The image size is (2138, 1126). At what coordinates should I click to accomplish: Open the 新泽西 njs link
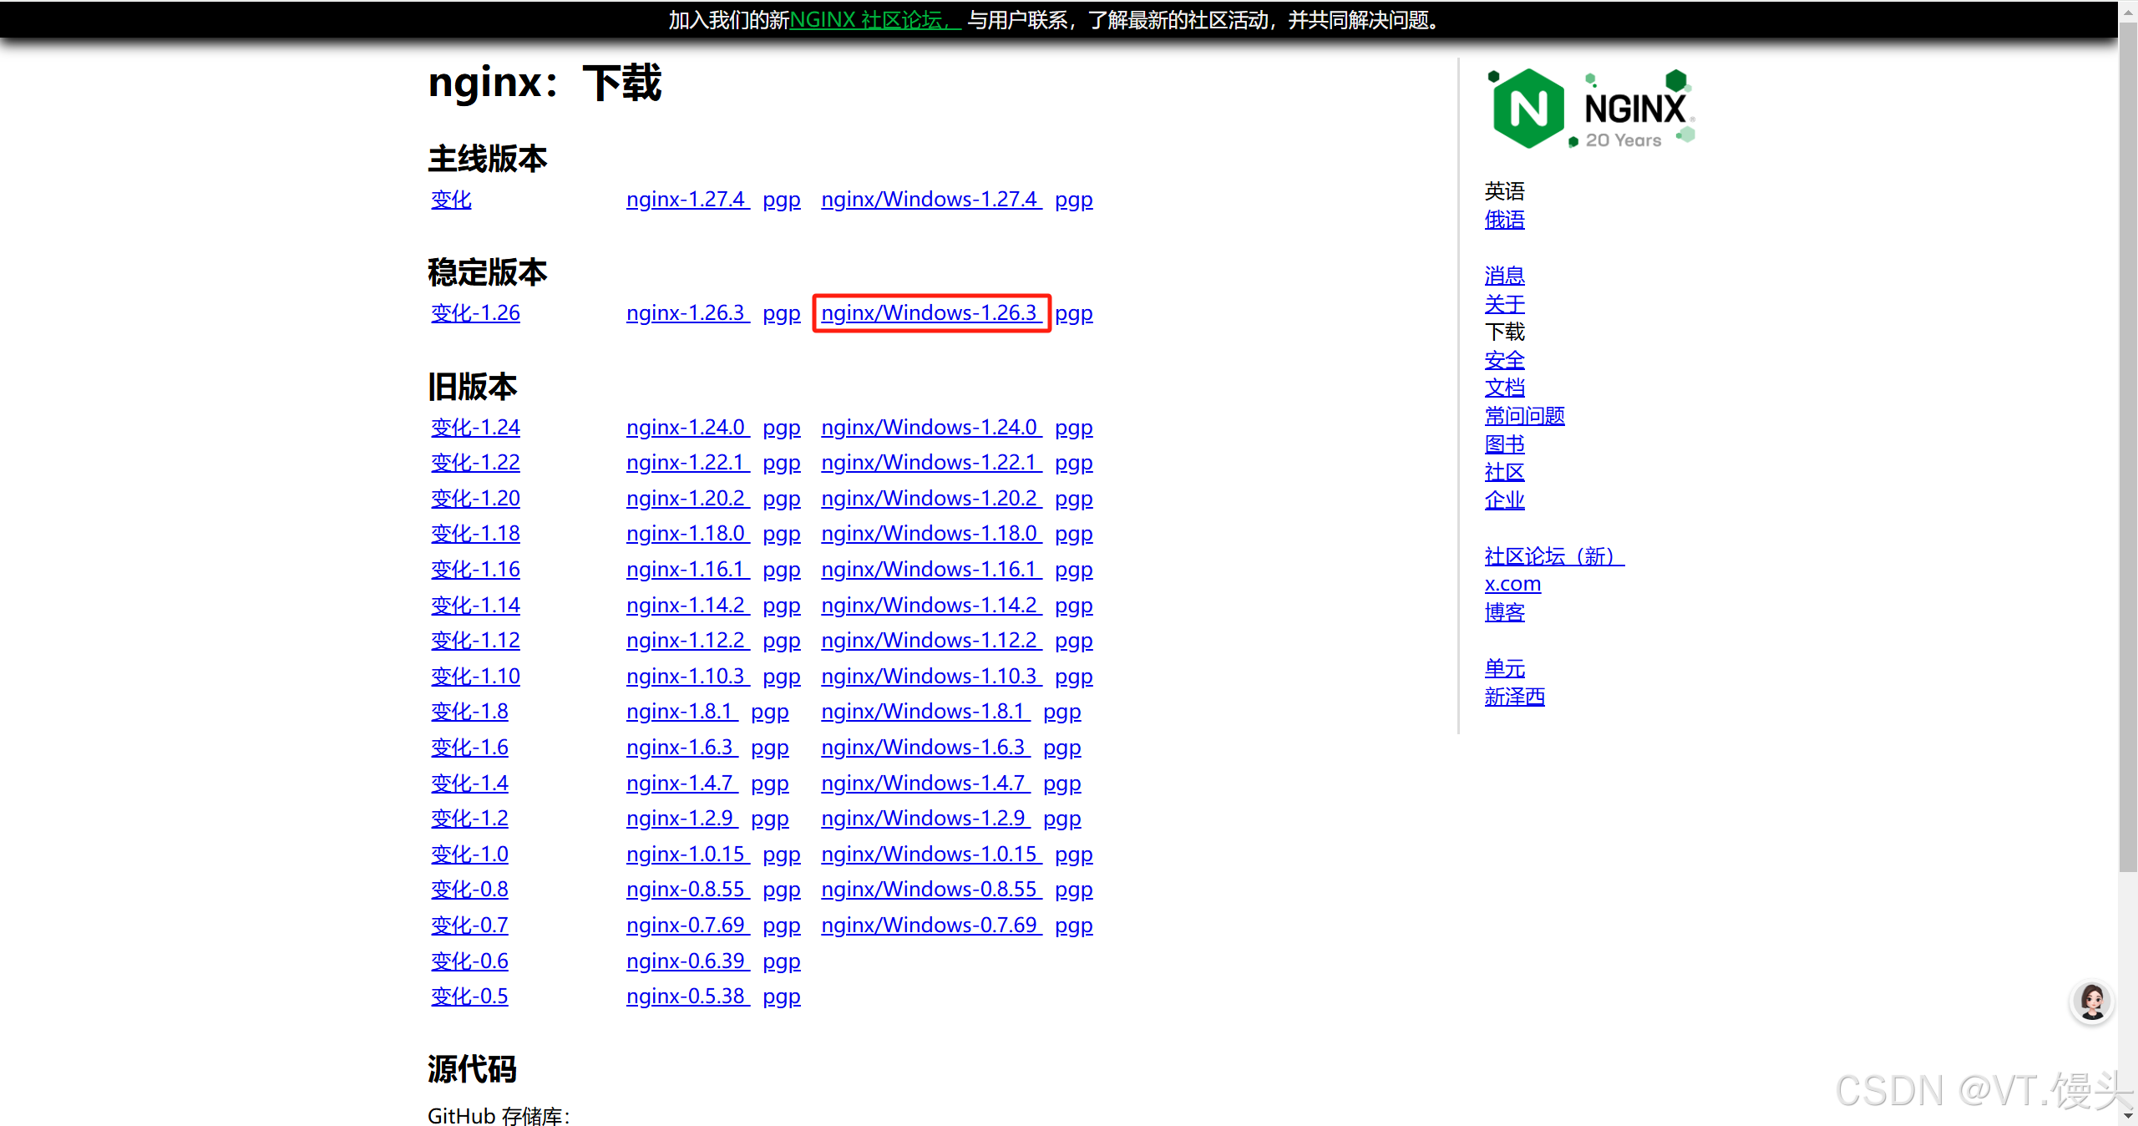(1515, 697)
